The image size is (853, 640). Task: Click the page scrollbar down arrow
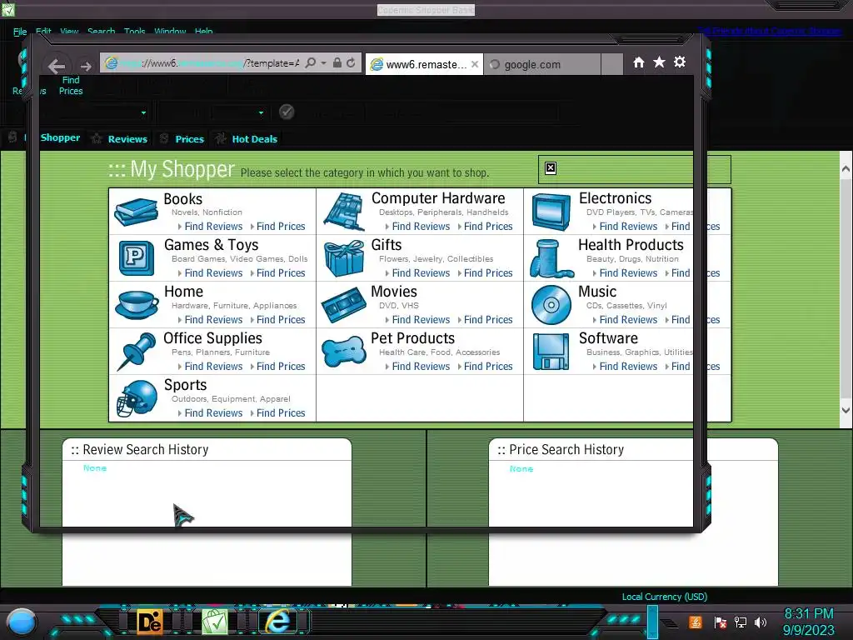846,410
